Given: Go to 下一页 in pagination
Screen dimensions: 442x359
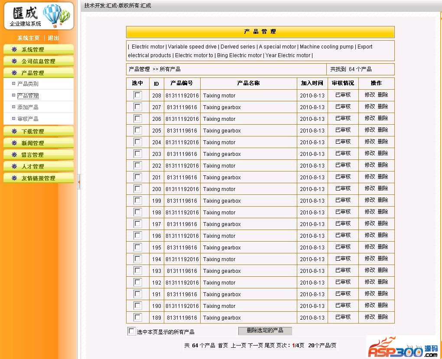Looking at the screenshot, I should coord(255,346).
